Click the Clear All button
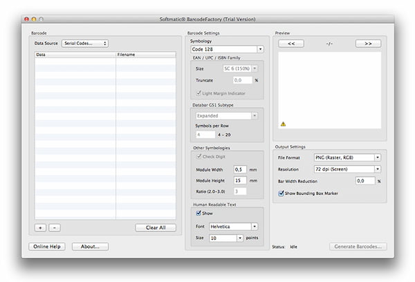This screenshot has width=415, height=282. click(x=156, y=228)
